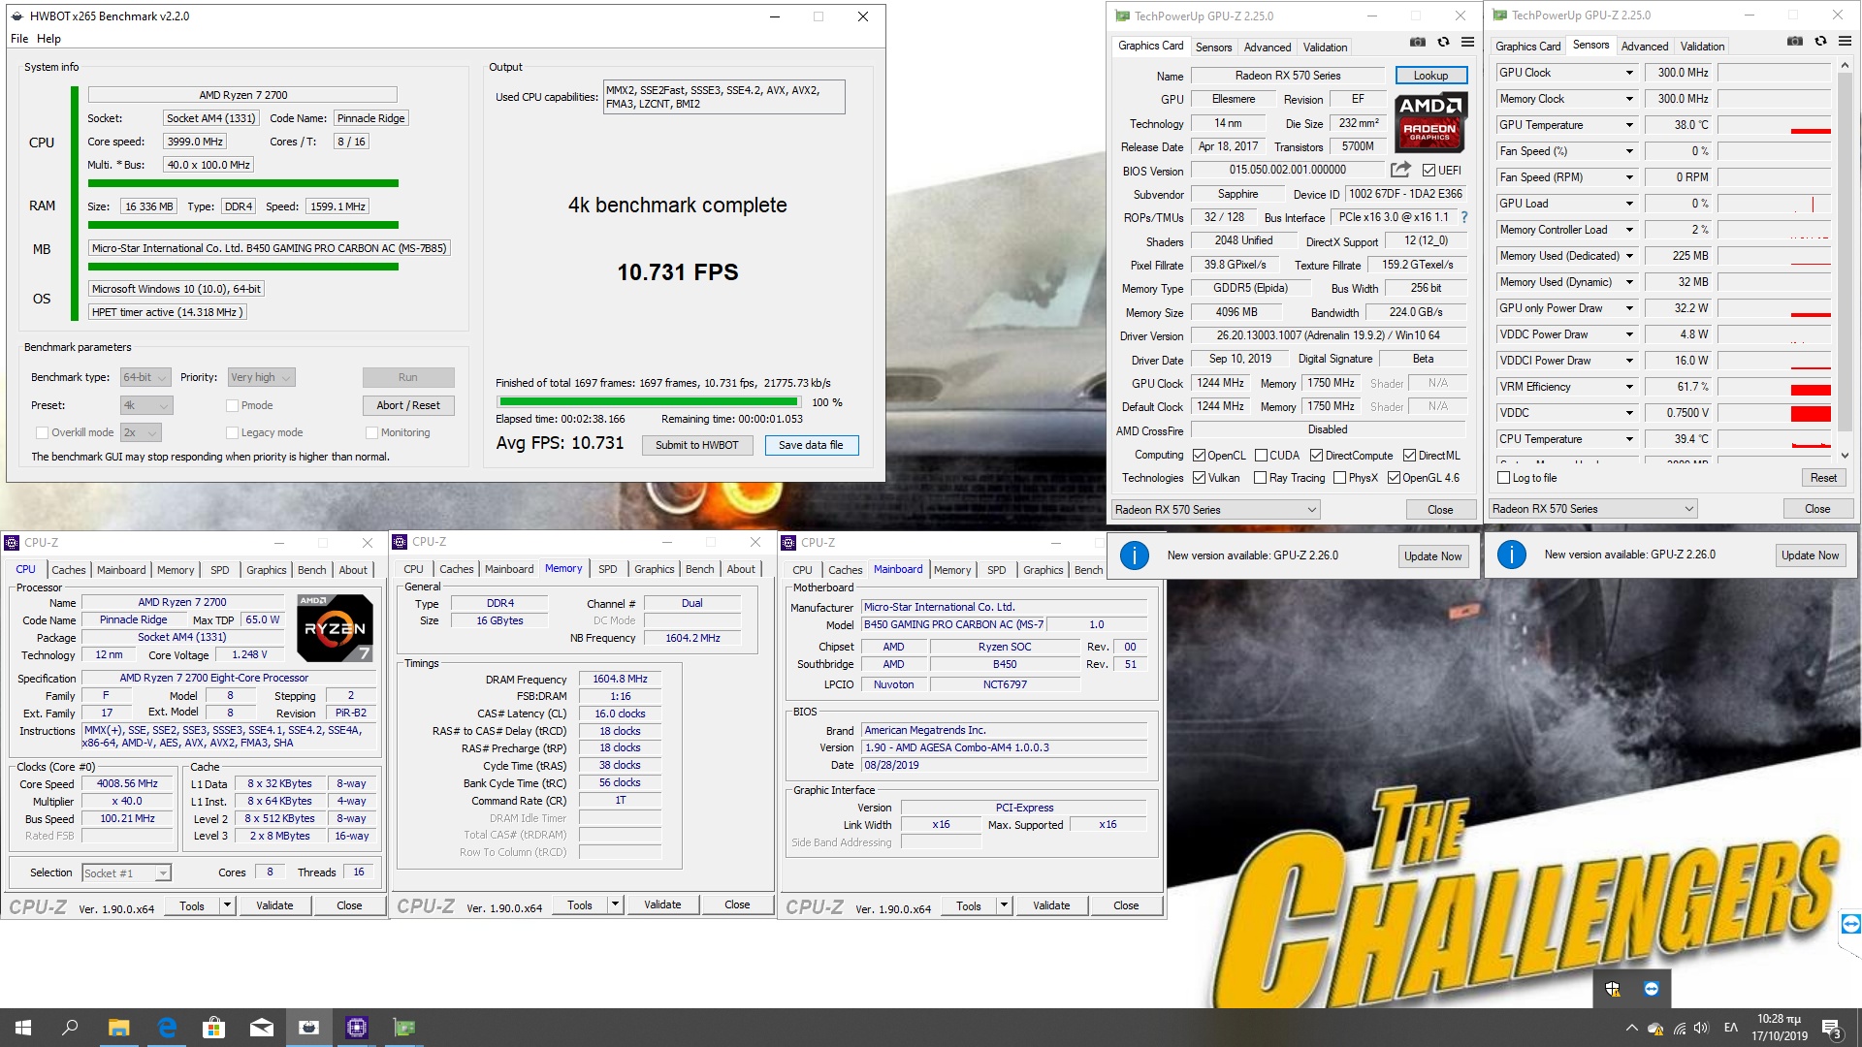Click the Ryzen 7 logo in CPU-Z

click(x=335, y=628)
